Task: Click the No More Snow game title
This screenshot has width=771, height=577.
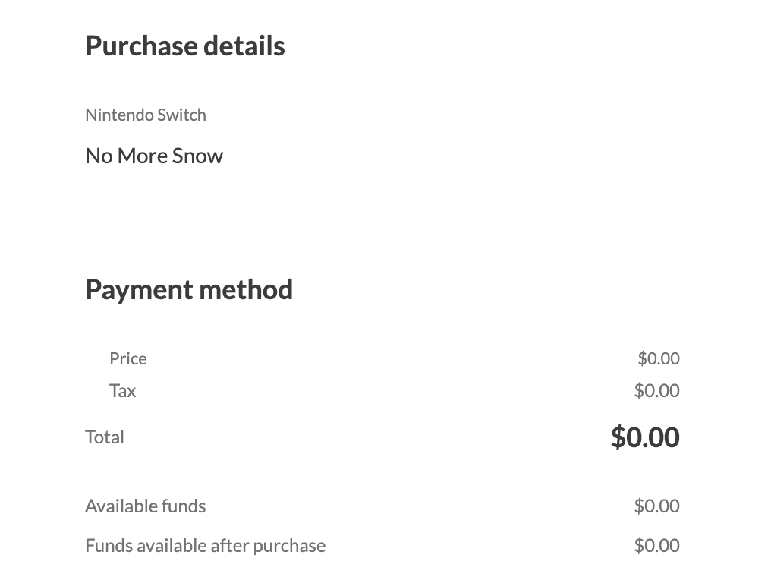Action: tap(154, 156)
